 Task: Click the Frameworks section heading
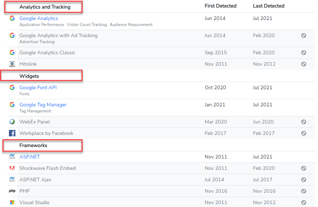[x=33, y=145]
